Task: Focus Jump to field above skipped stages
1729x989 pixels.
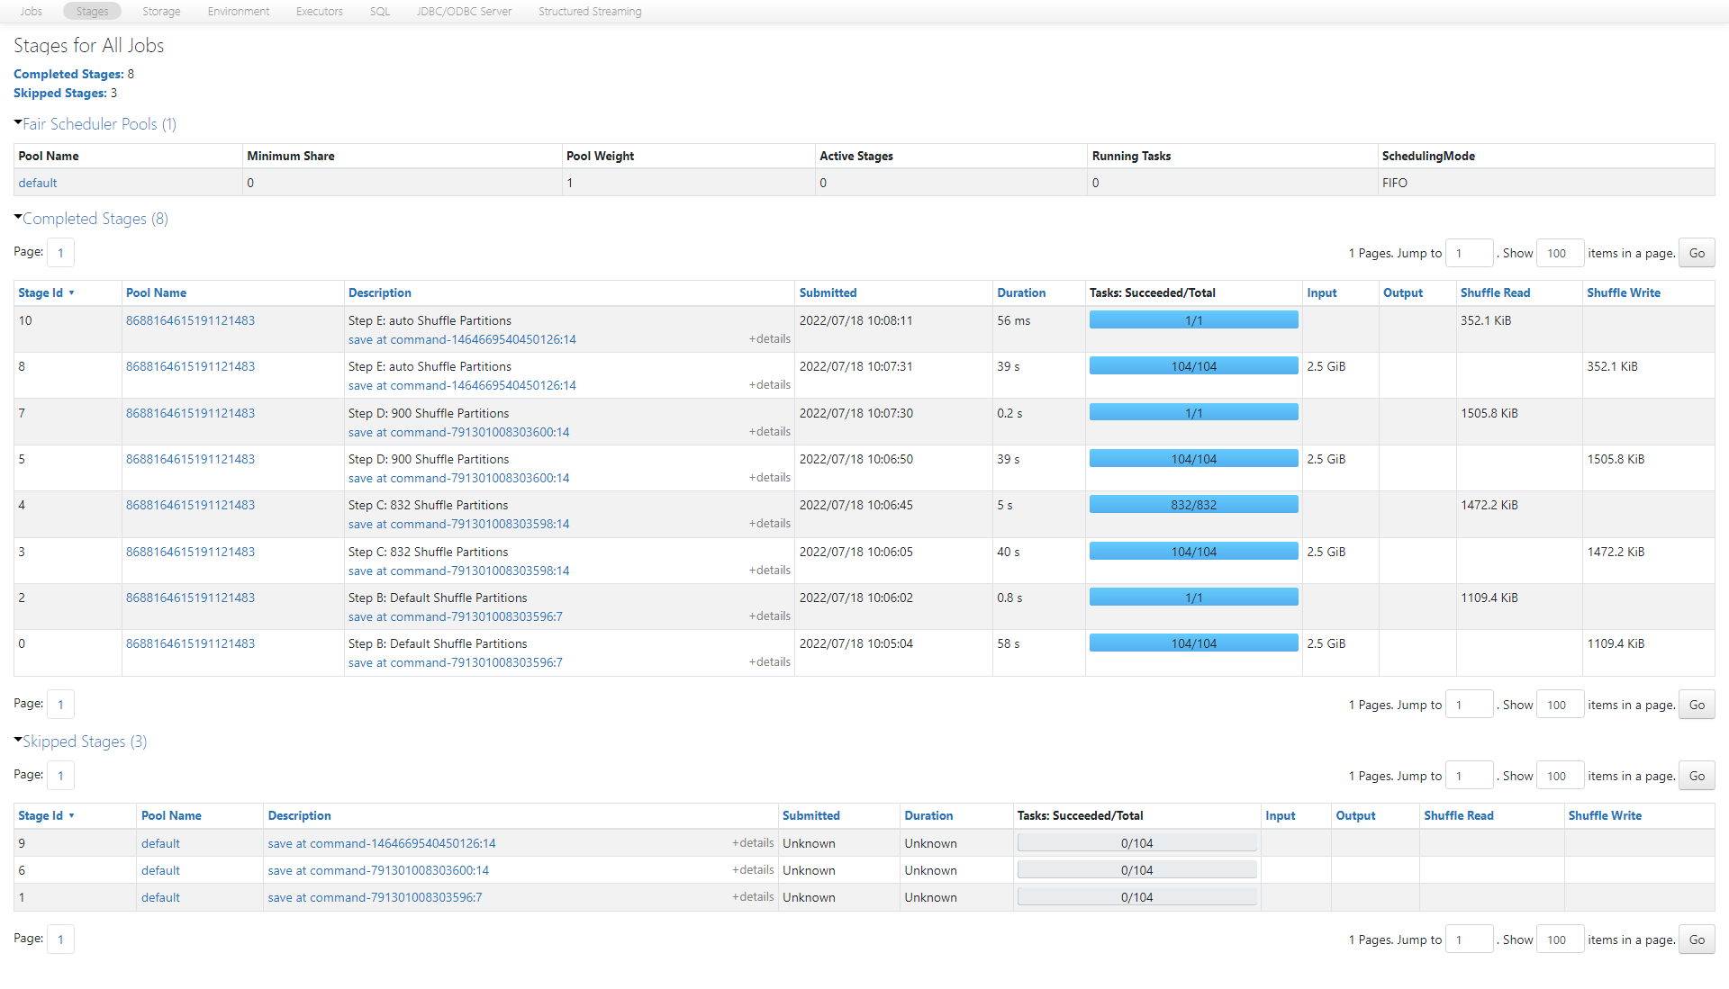Action: point(1469,776)
